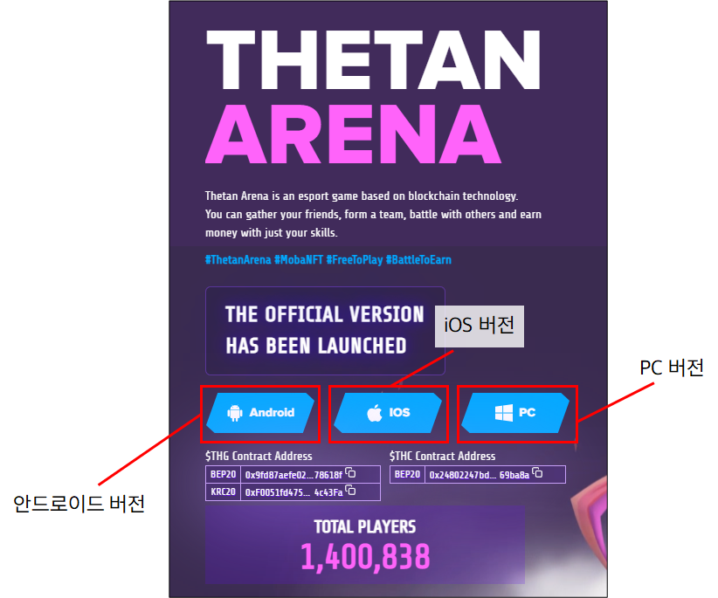This screenshot has height=598, width=718.
Task: Select the 0xF0051fd475 KRC20 address text
Action: 293,493
